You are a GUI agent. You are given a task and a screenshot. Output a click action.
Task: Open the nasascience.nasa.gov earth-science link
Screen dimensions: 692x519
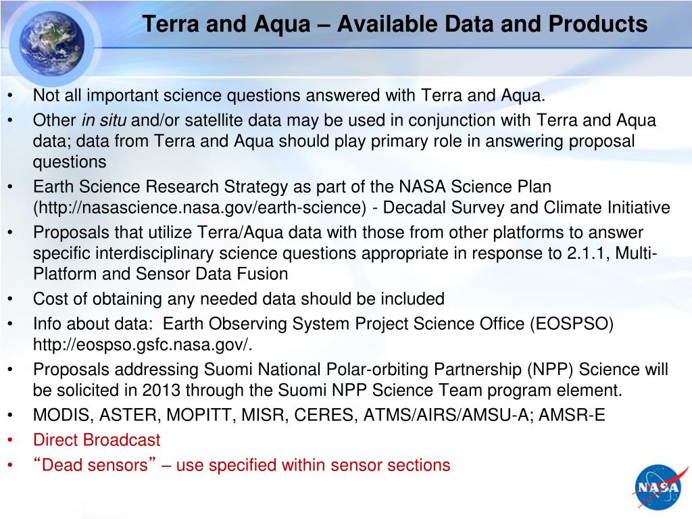(200, 207)
